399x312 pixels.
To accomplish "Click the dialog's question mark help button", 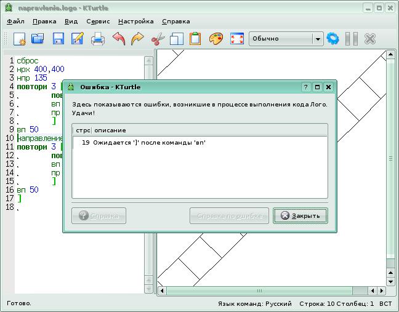I will point(306,87).
